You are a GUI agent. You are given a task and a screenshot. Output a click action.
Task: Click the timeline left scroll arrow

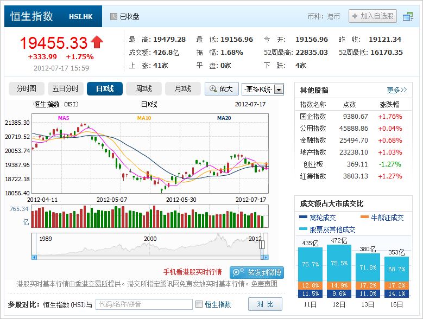pos(34,257)
